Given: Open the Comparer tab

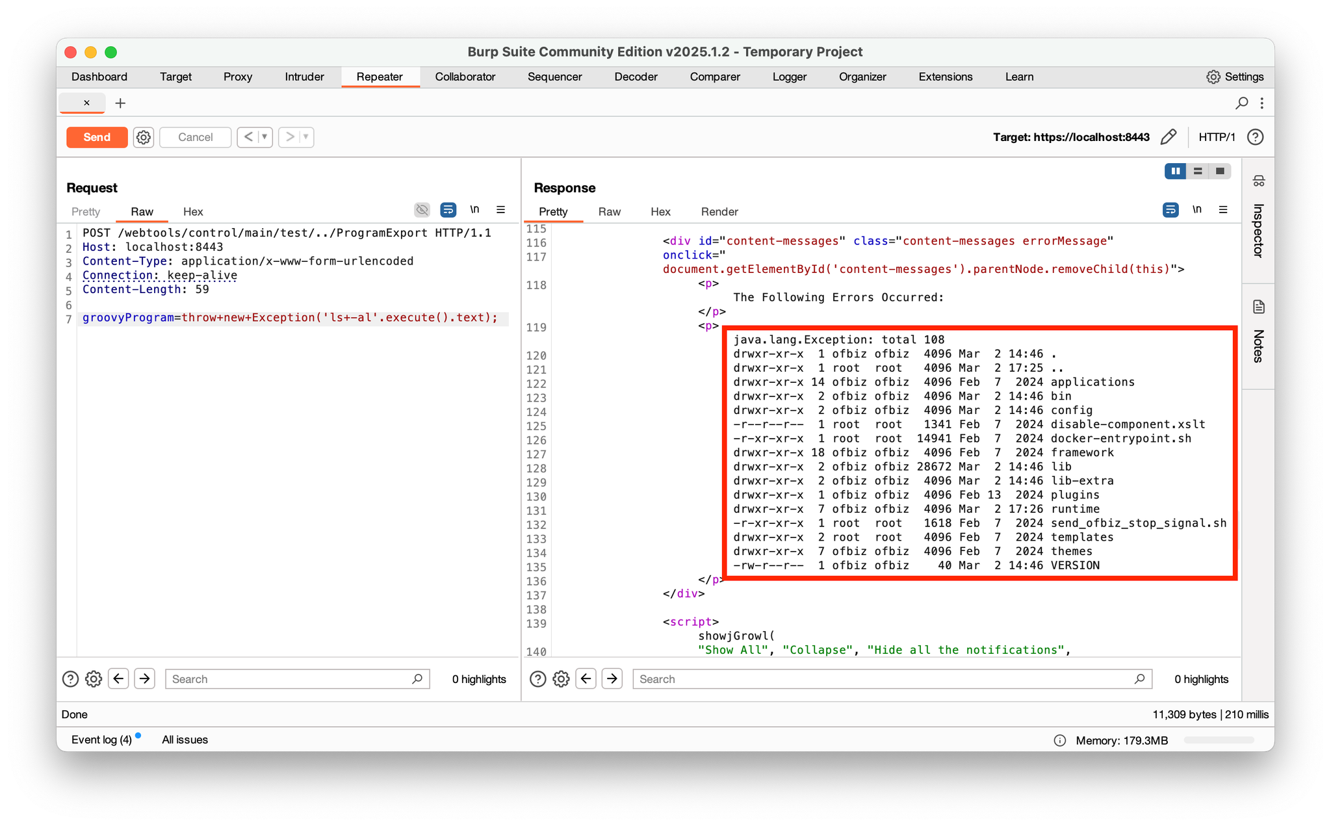Looking at the screenshot, I should tap(715, 77).
